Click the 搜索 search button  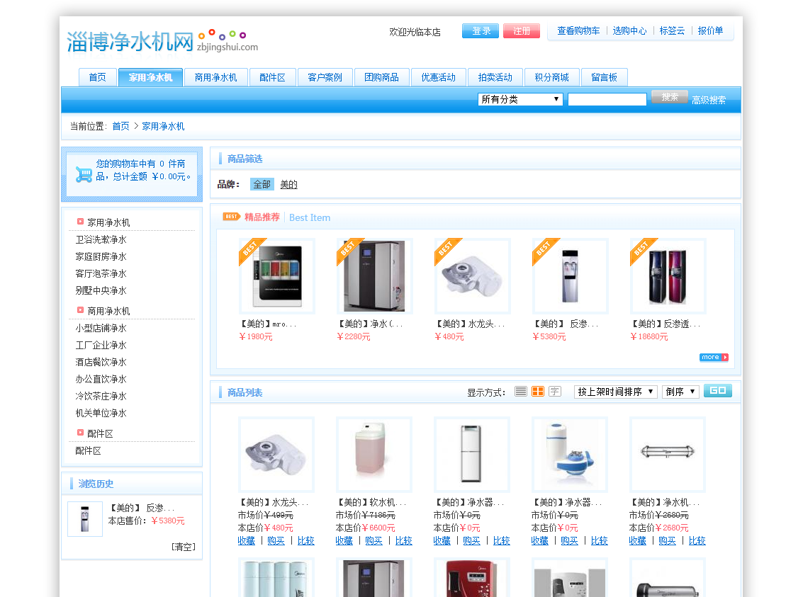click(669, 97)
